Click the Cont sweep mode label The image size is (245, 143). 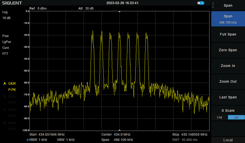pyautogui.click(x=6, y=48)
